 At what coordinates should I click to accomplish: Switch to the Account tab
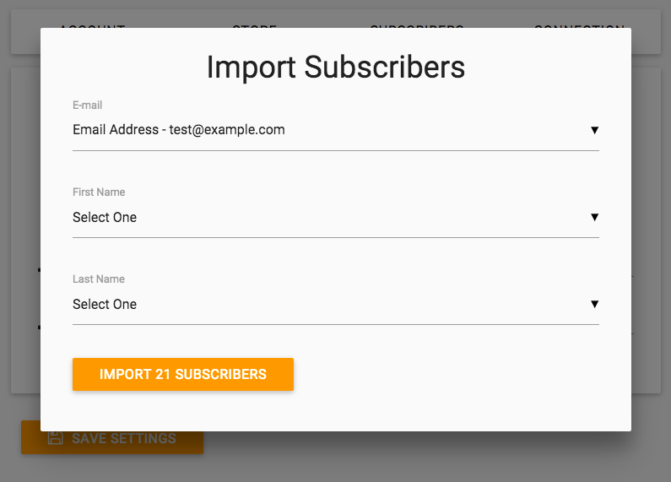92,24
